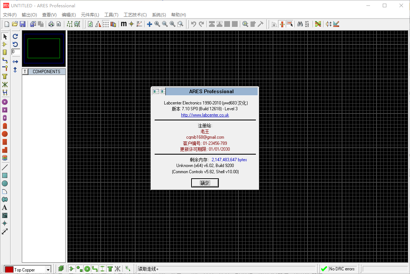Image resolution: width=410 pixels, height=274 pixels.
Task: Click the rotate anti-clockwise arrow
Action: coord(15,44)
